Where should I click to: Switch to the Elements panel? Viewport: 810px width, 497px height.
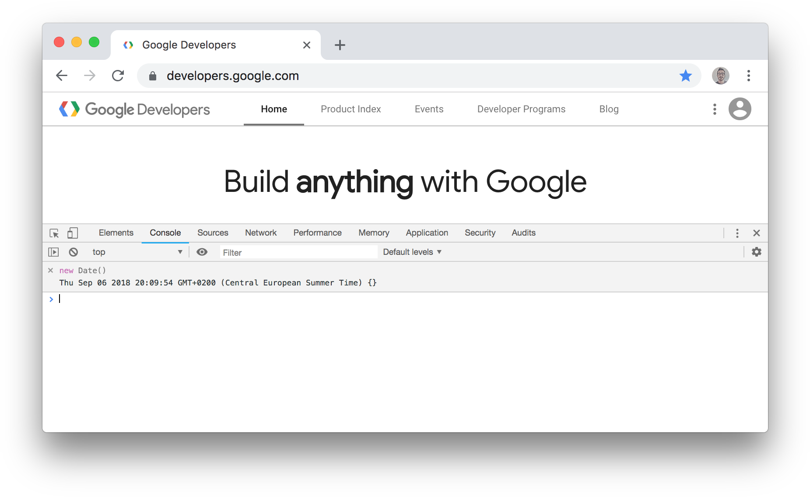click(x=116, y=233)
